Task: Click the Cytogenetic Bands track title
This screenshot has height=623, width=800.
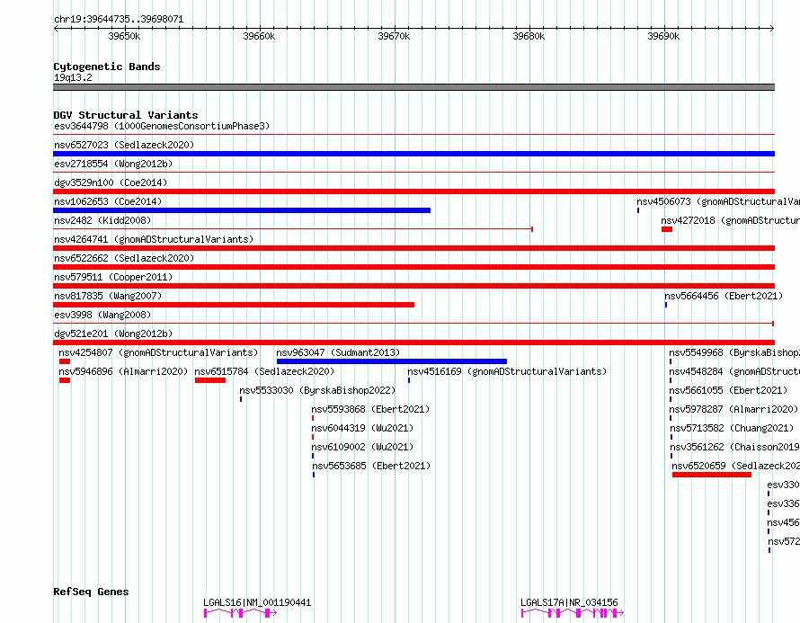Action: tap(107, 67)
